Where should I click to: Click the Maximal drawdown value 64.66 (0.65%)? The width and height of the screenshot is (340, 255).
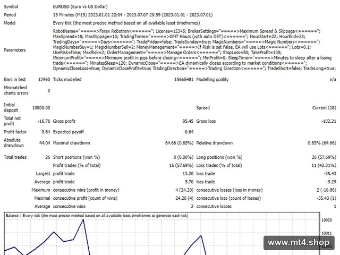pos(179,143)
